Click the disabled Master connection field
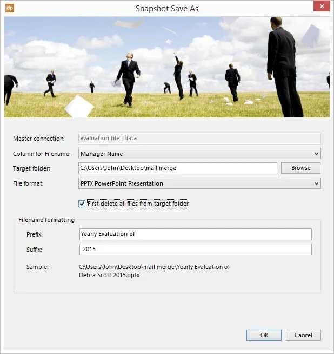The height and width of the screenshot is (354, 334). coord(199,138)
